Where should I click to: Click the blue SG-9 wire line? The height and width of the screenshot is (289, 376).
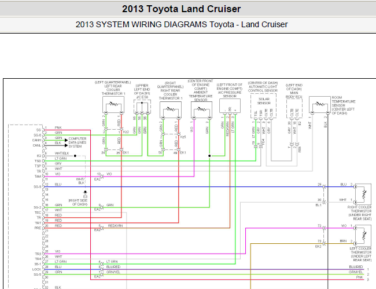click(183, 186)
